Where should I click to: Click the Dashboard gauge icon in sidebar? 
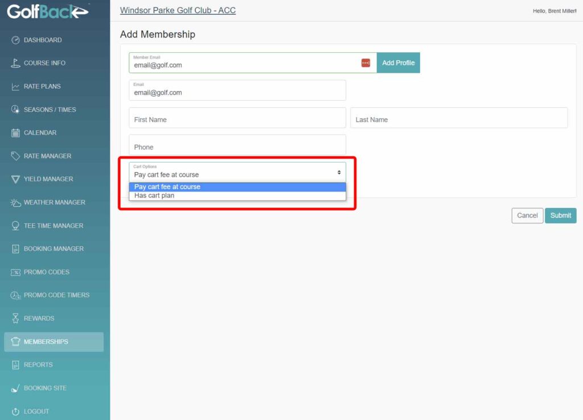[15, 40]
